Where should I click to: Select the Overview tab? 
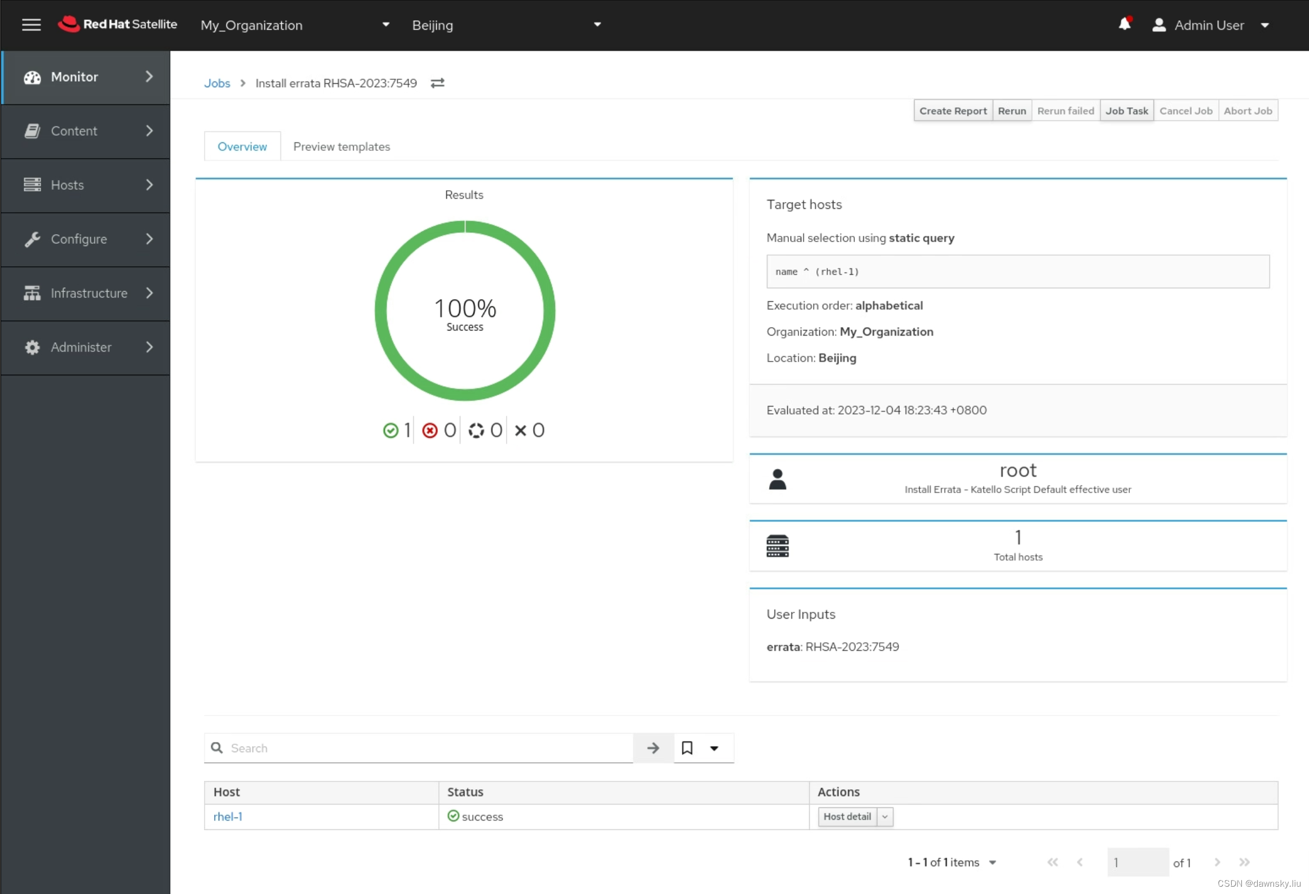click(x=243, y=147)
